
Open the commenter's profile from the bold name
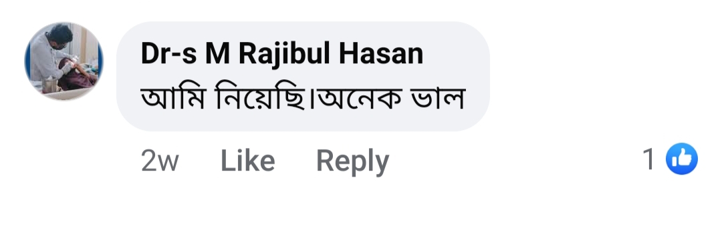[x=282, y=54]
